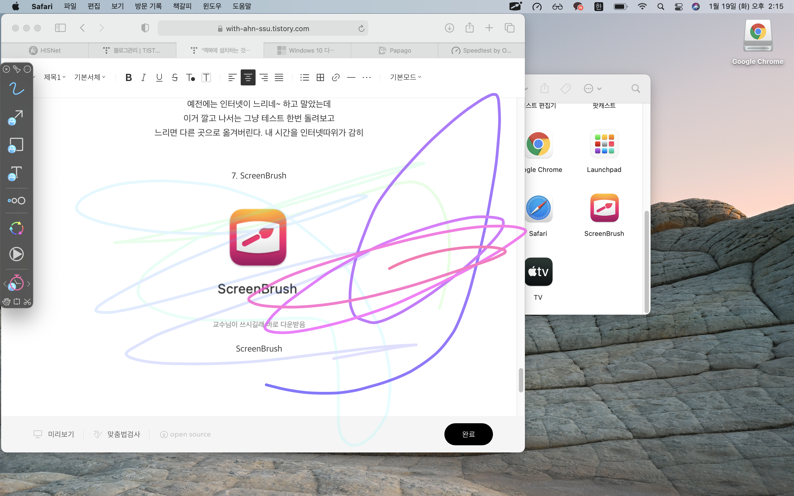Click the ScreenBrush play button
794x496 pixels.
click(17, 254)
